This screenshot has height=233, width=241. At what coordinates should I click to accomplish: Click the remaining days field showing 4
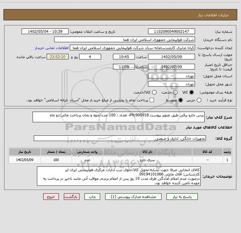[x=90, y=57]
